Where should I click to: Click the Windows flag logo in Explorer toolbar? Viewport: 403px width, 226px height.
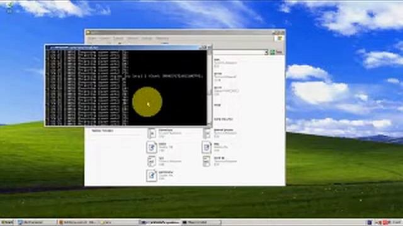point(279,38)
